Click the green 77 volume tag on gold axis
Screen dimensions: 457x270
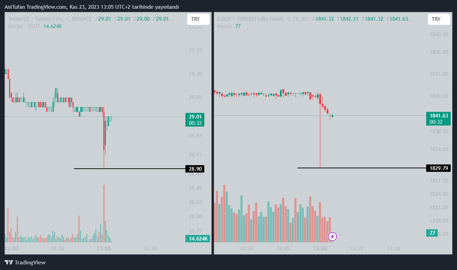coord(432,233)
